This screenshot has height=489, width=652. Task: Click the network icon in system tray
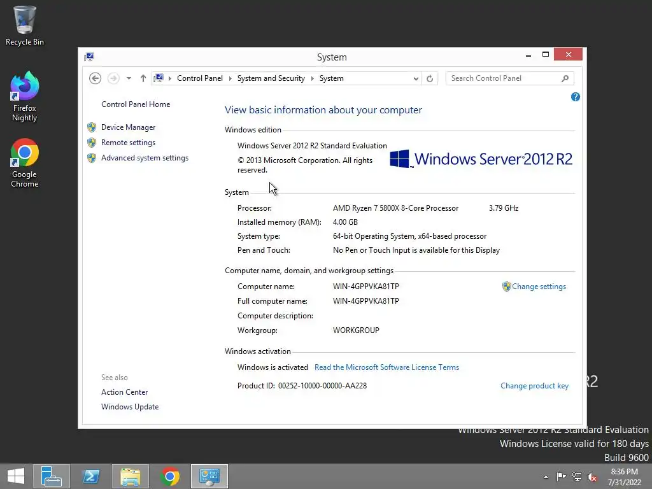point(576,477)
